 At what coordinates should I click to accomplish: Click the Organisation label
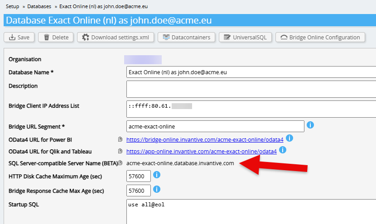(25, 59)
